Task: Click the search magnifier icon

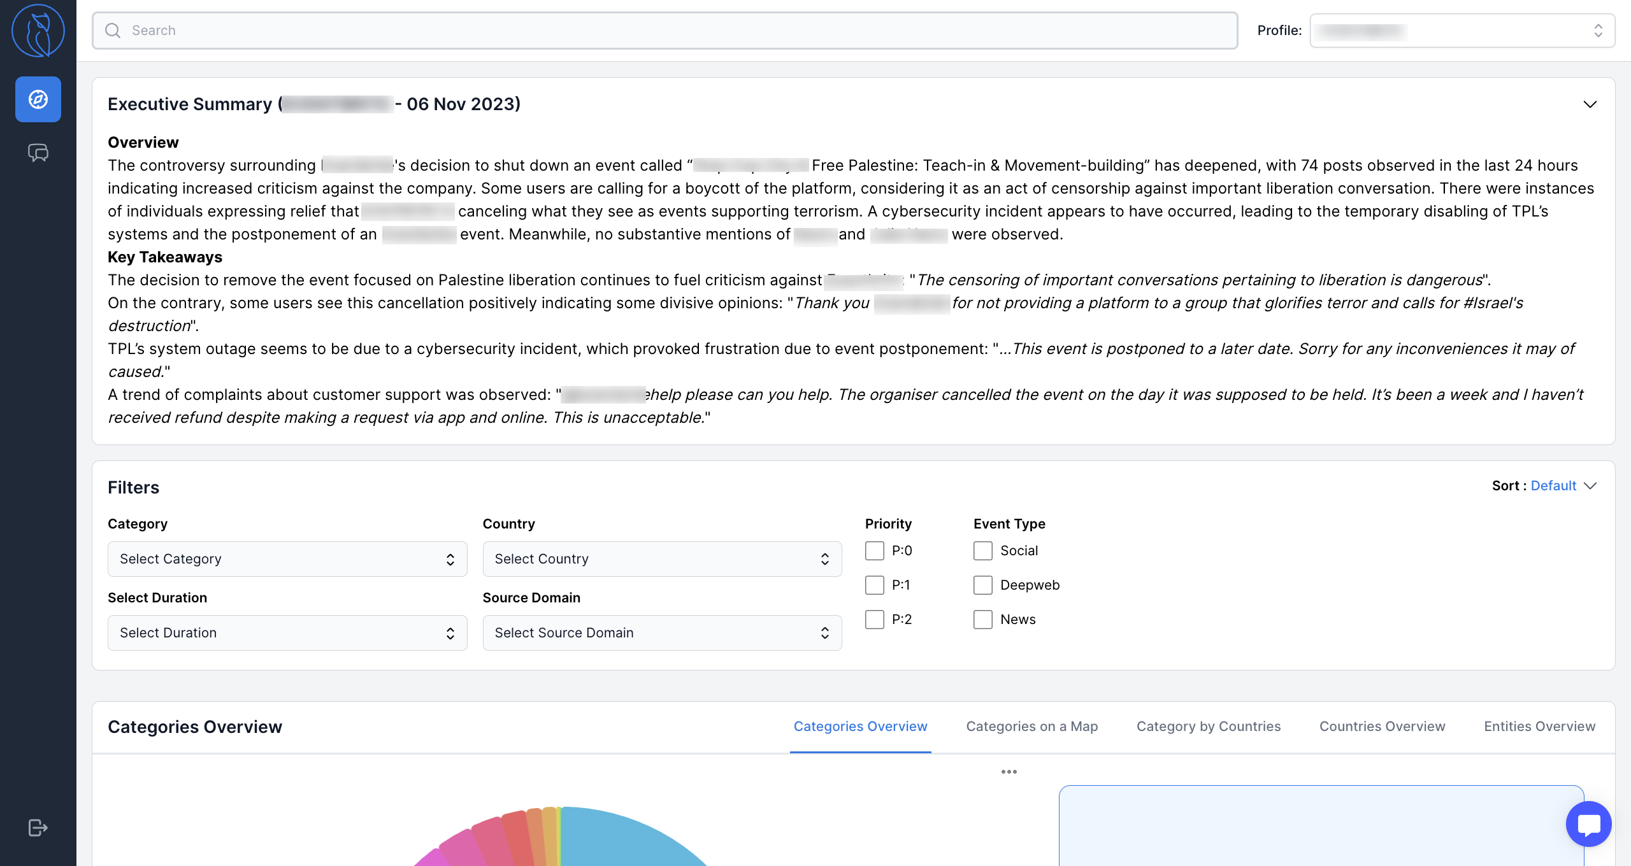Action: [113, 31]
